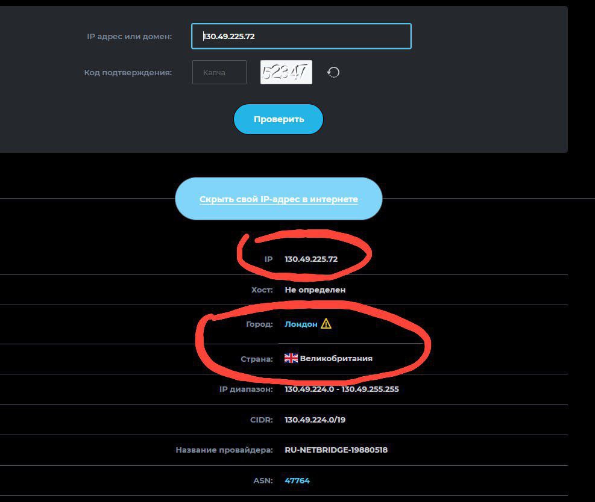Click the IP result value 130.49.225.72
595x502 pixels.
coord(311,259)
